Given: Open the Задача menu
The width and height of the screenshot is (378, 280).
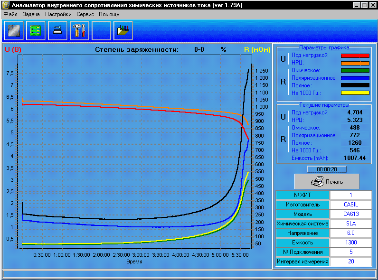Looking at the screenshot, I should point(31,14).
